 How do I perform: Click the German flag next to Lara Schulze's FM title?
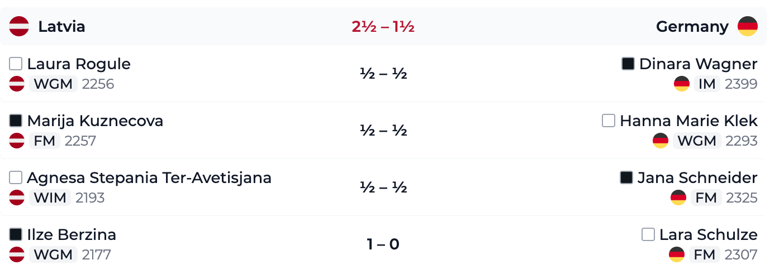[677, 254]
